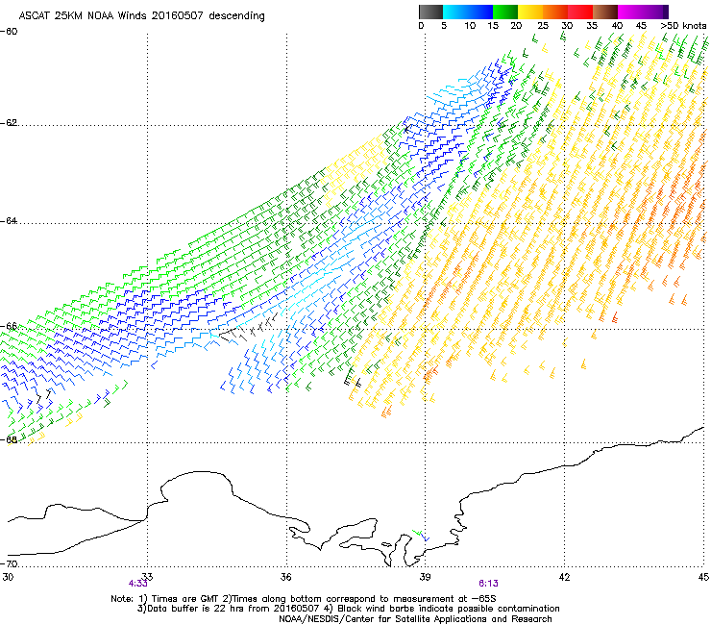This screenshot has width=711, height=625.
Task: Select the brown 35-40 knots legend swatch
Action: point(605,12)
